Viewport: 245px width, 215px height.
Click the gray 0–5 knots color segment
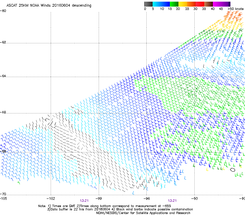[148, 4]
